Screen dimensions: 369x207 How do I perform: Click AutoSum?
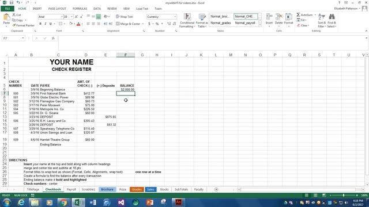(x=304, y=15)
